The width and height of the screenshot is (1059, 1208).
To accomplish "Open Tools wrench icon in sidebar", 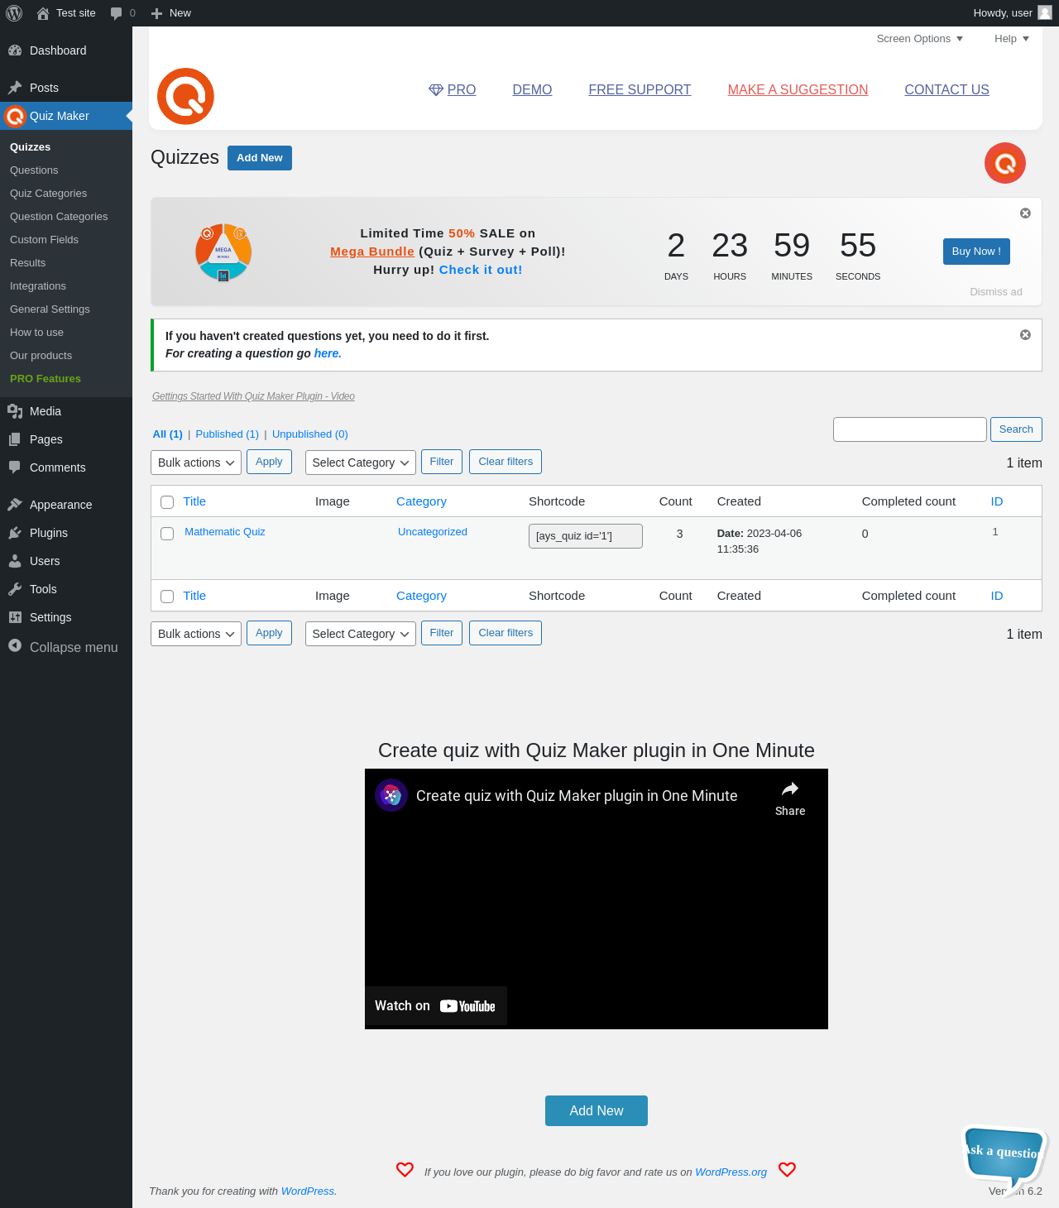I will point(15,589).
